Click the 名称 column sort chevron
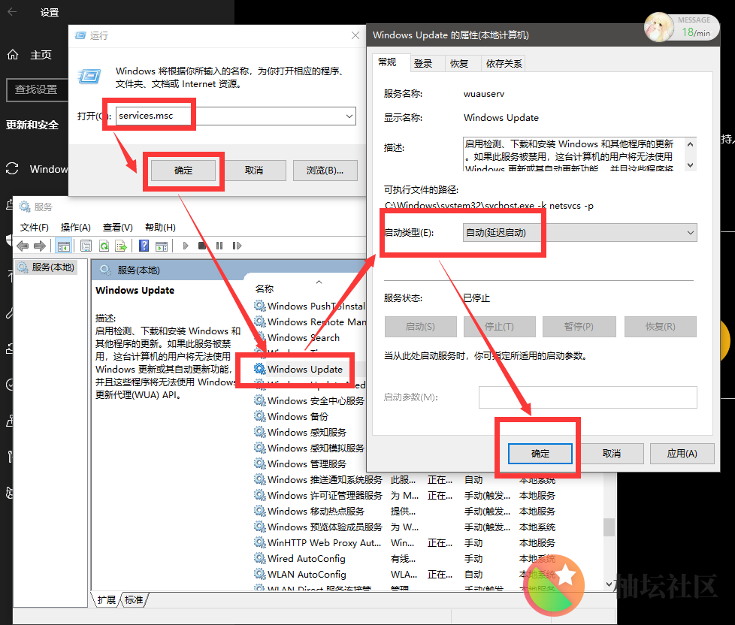Viewport: 735px width, 625px height. tap(319, 282)
